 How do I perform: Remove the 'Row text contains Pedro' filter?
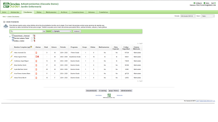click(34, 38)
